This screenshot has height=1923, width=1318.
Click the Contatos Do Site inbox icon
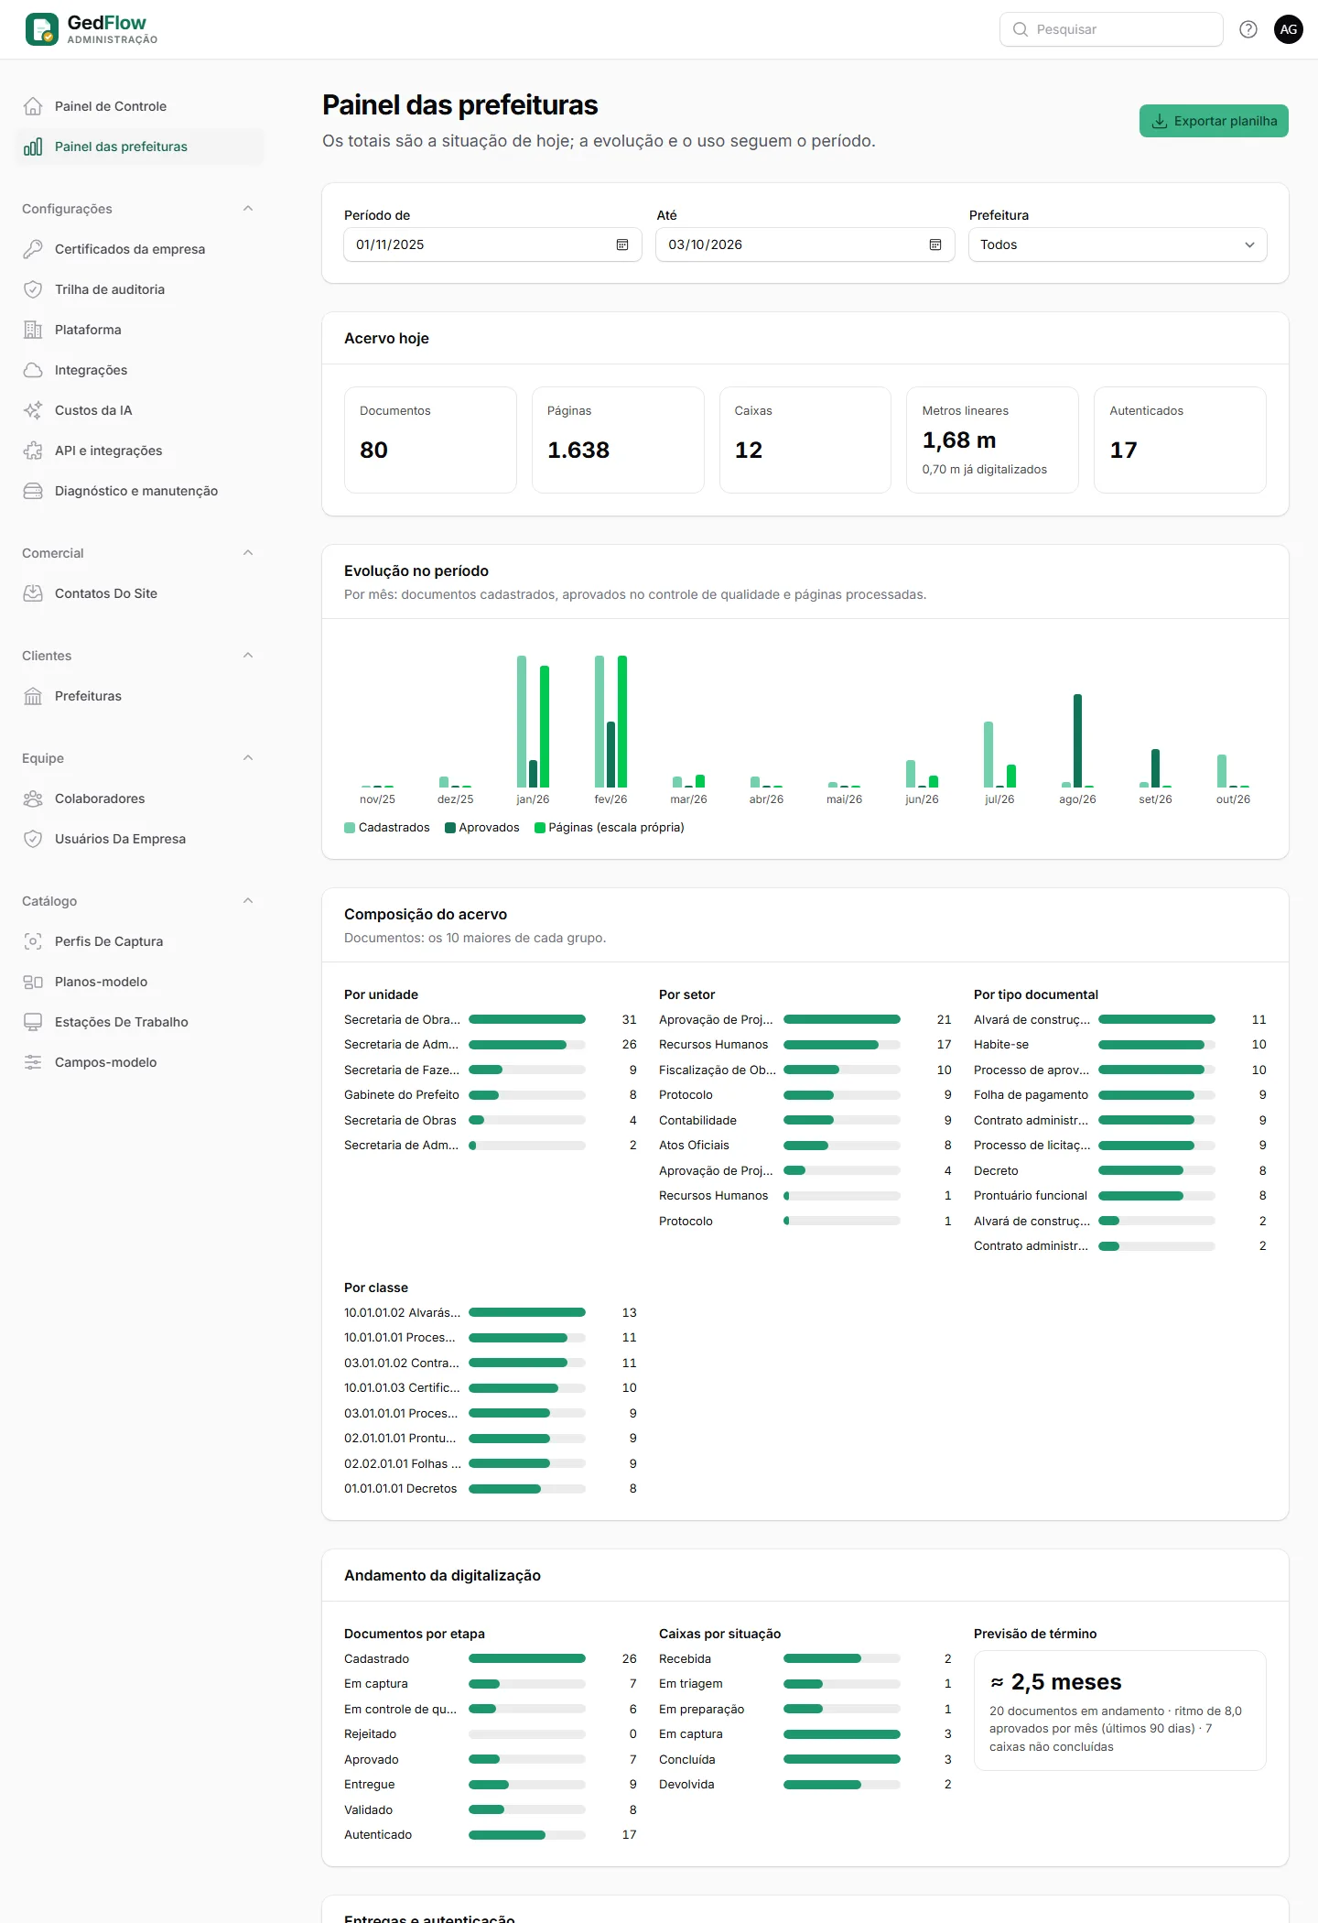(33, 593)
